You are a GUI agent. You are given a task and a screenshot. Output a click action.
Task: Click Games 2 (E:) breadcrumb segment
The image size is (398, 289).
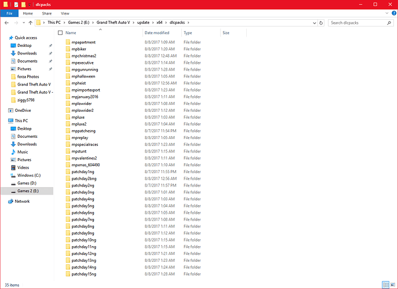(79, 23)
